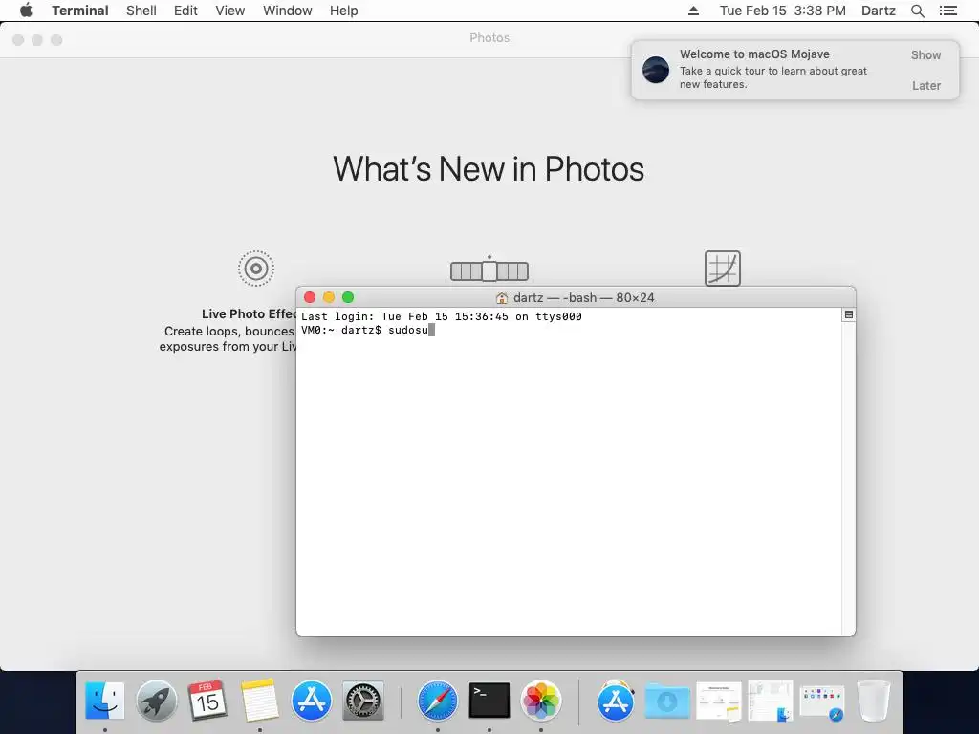Screen dimensions: 979x734
Task: Click the home folder icon in Terminal title
Action: point(501,298)
